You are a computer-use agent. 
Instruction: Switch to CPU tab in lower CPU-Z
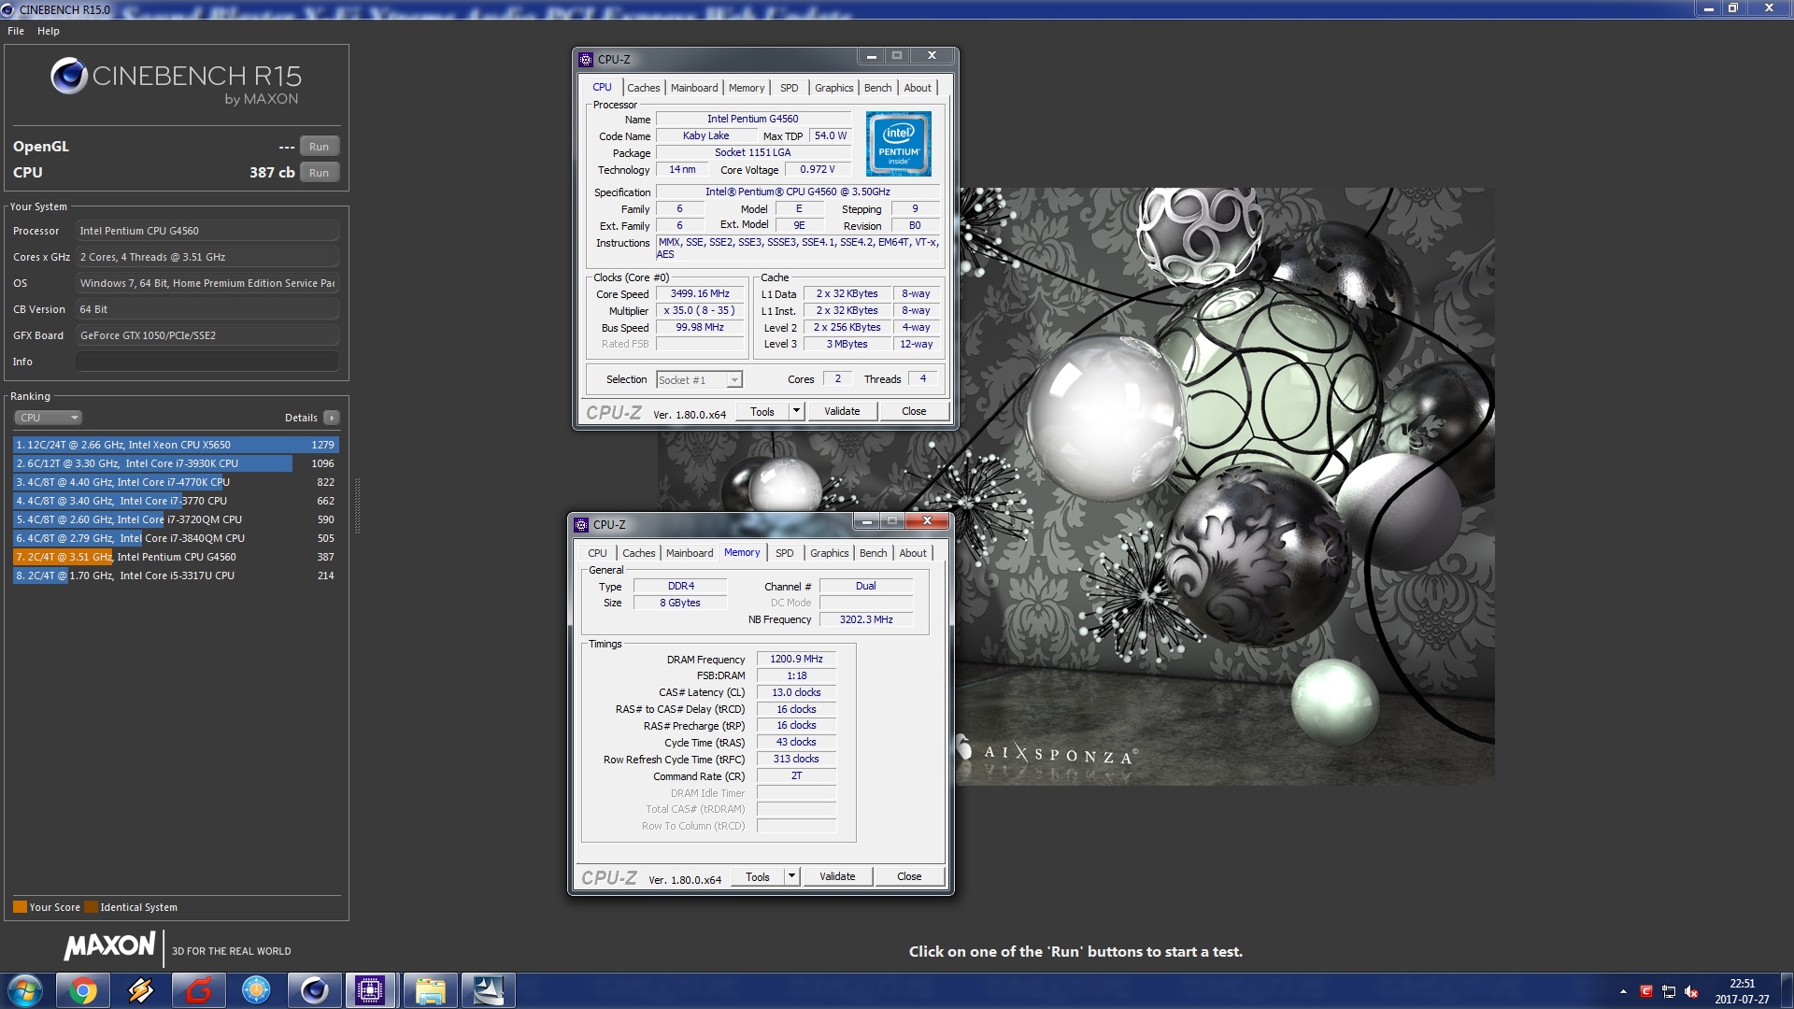597,553
